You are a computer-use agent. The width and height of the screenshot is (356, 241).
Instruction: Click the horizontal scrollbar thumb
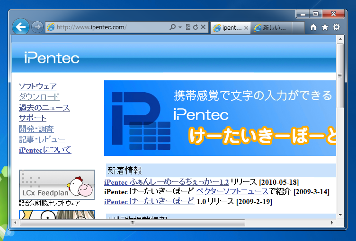coord(133,223)
